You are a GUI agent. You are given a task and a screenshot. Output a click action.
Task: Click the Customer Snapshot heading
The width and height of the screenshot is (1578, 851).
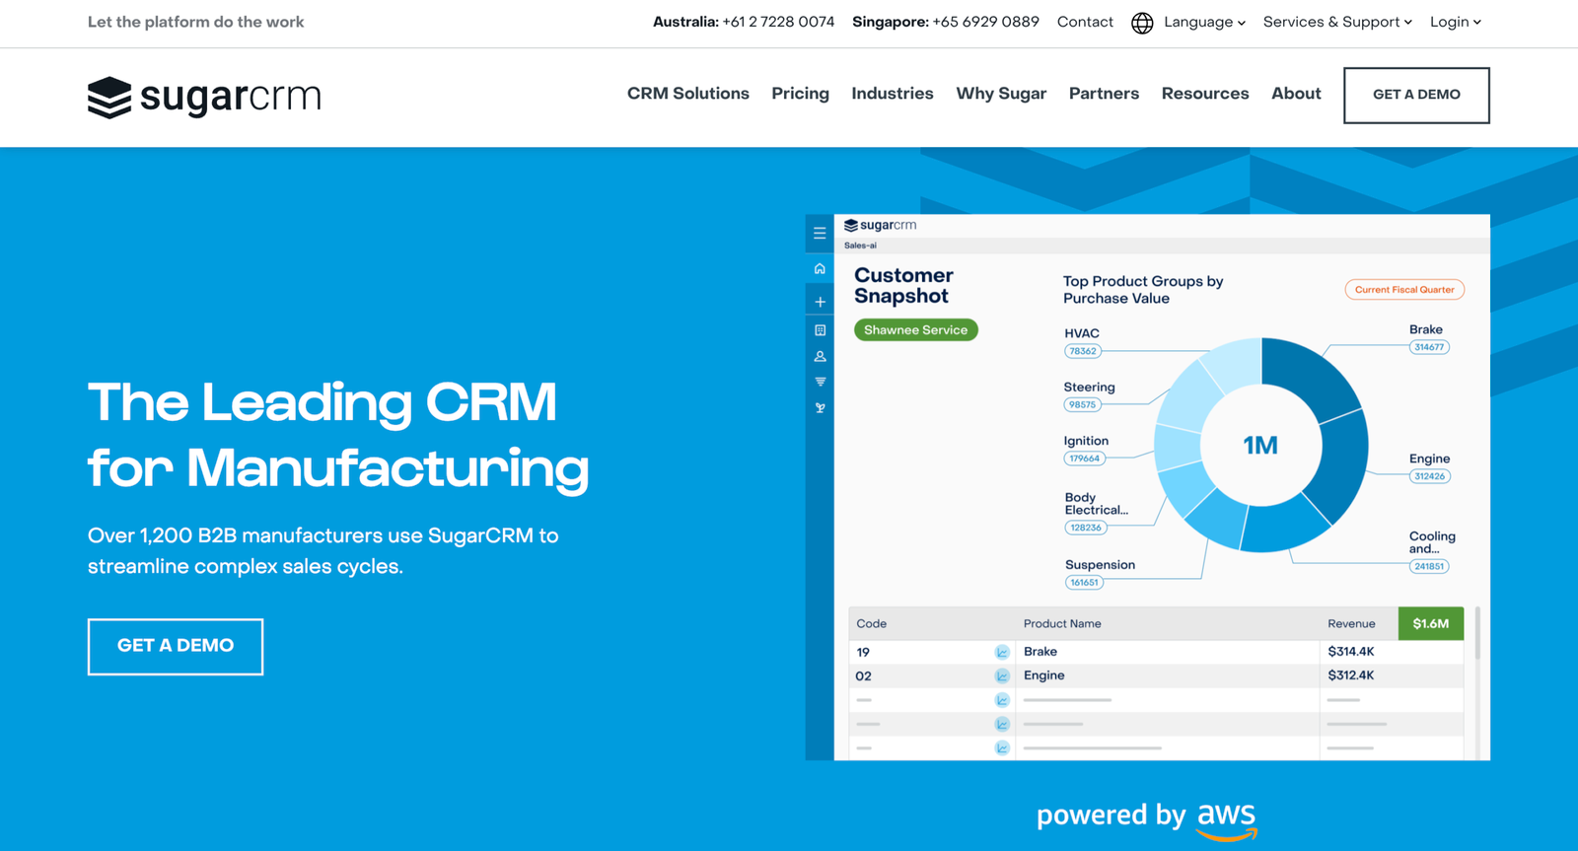point(903,286)
